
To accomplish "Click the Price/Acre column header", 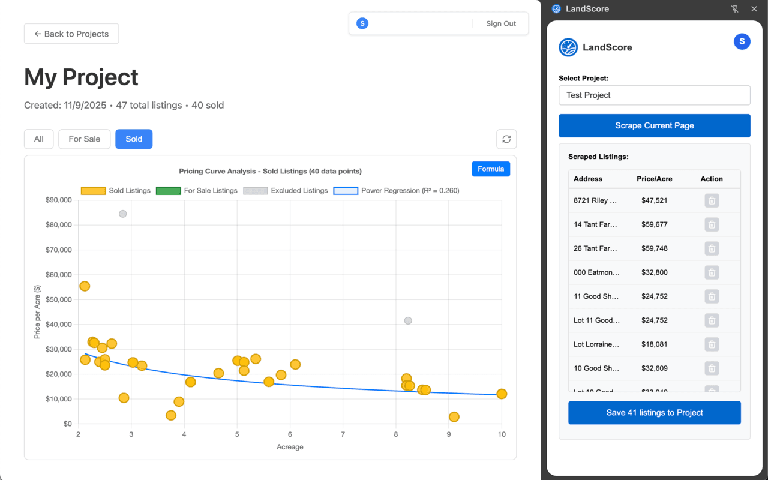I will 655,179.
